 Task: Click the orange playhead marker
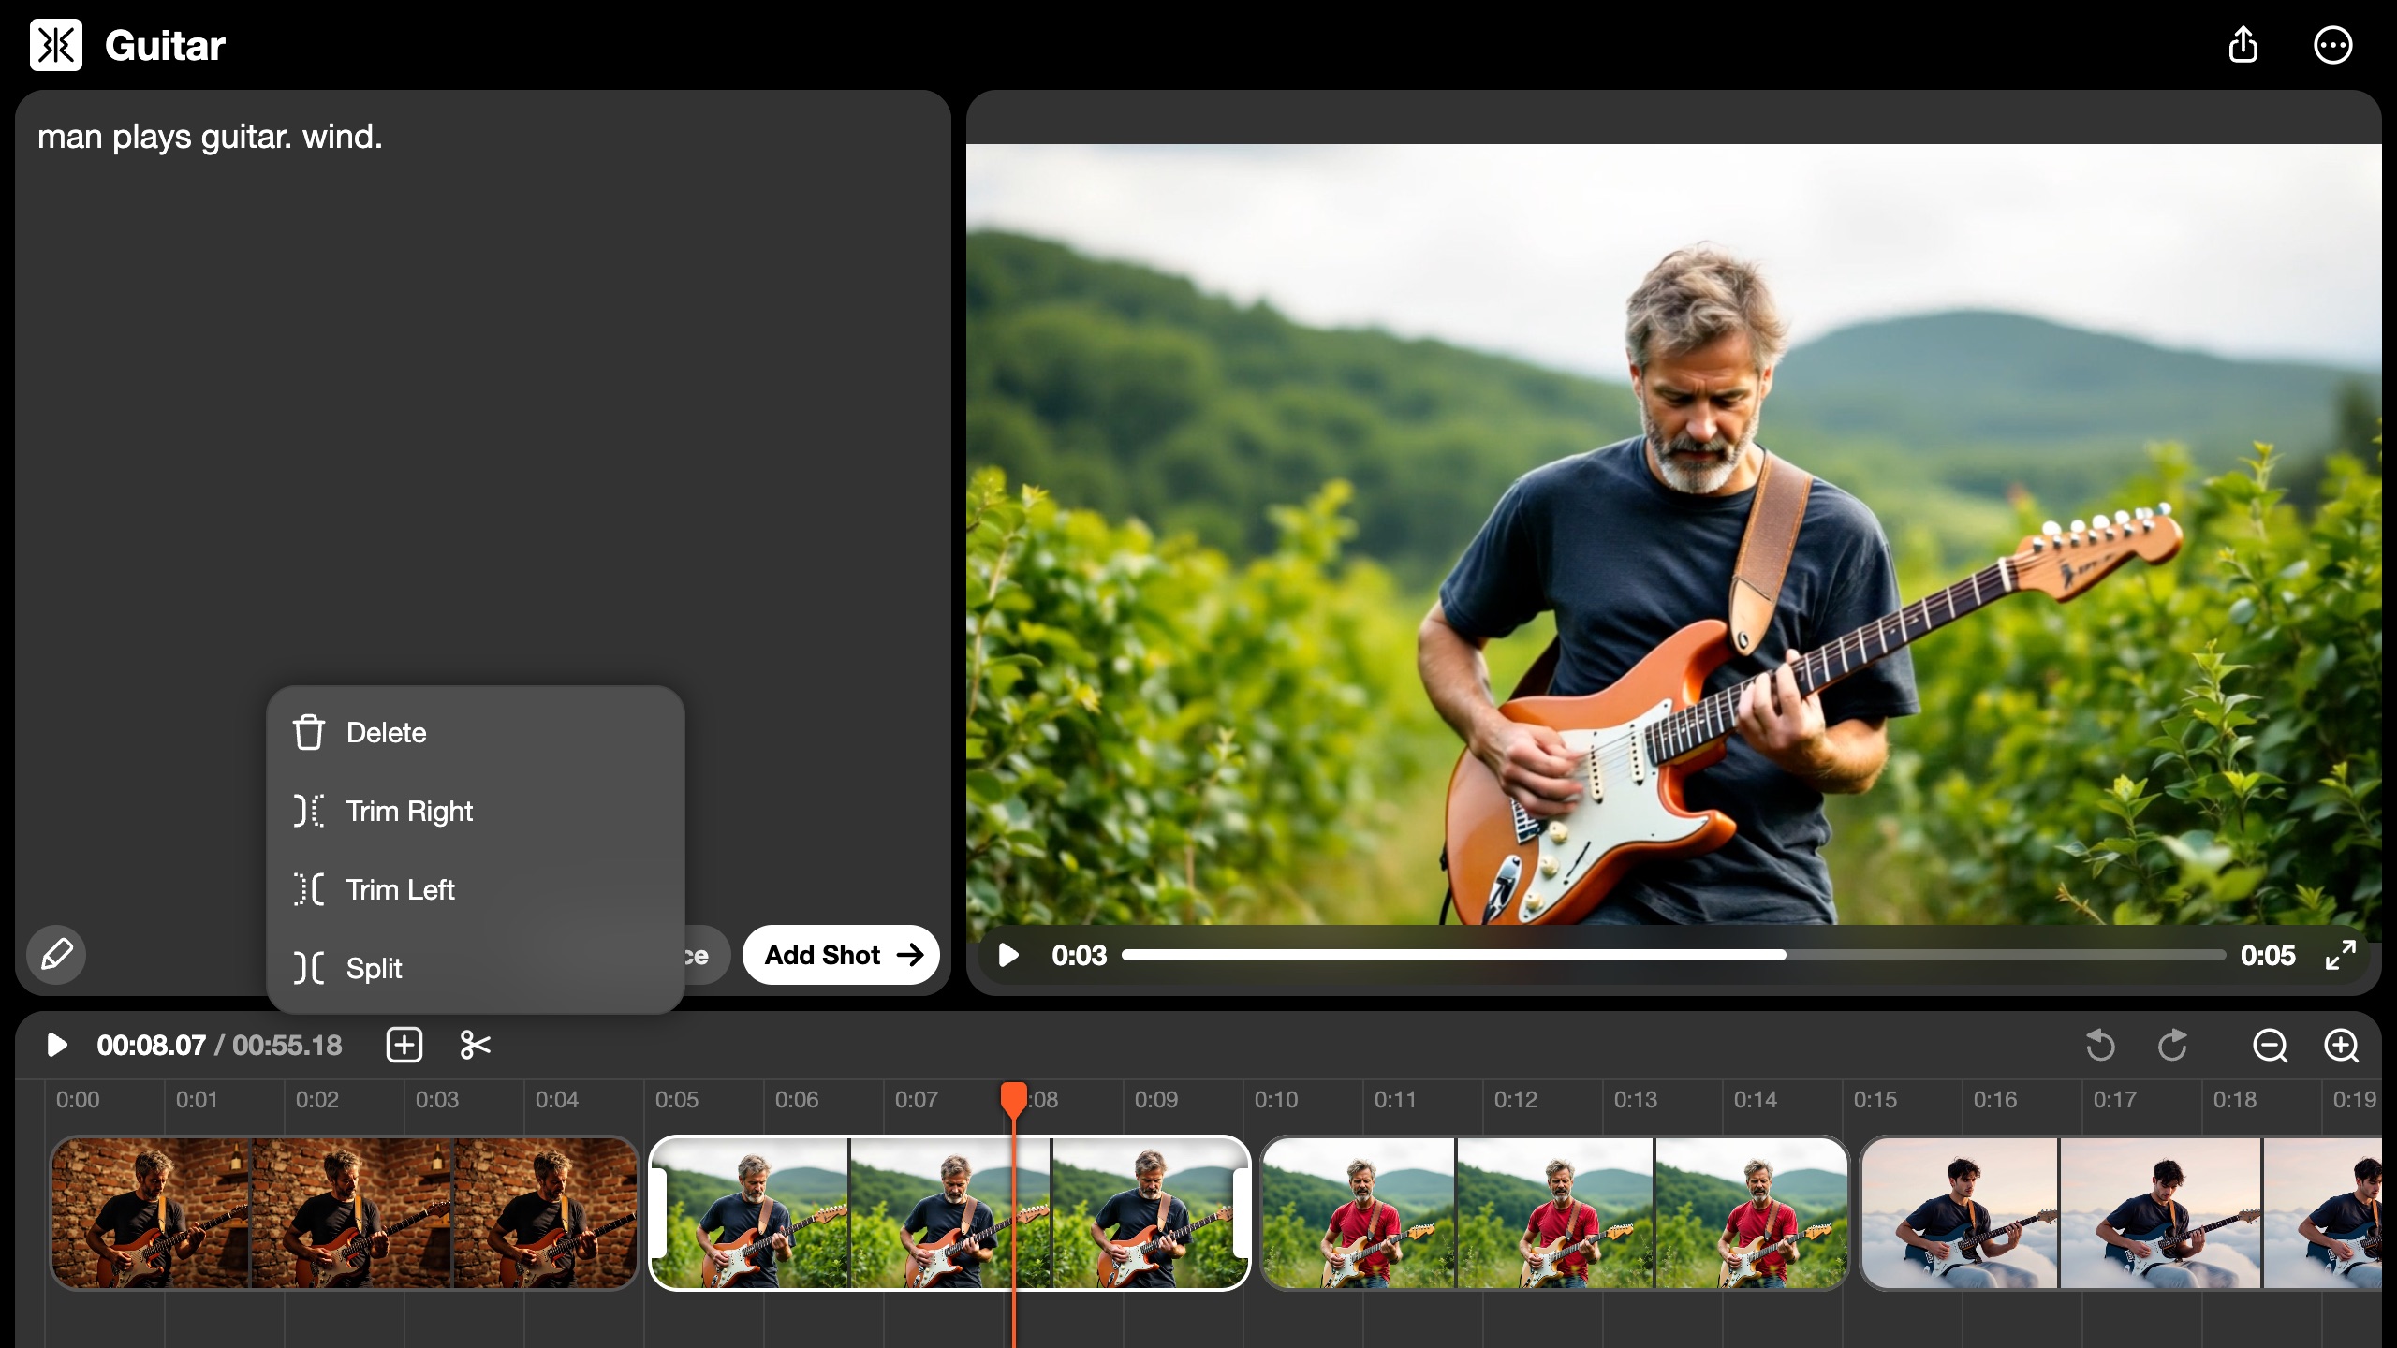1013,1099
